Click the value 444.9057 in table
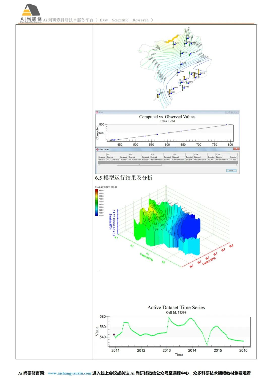The width and height of the screenshot is (272, 384). 211,160
